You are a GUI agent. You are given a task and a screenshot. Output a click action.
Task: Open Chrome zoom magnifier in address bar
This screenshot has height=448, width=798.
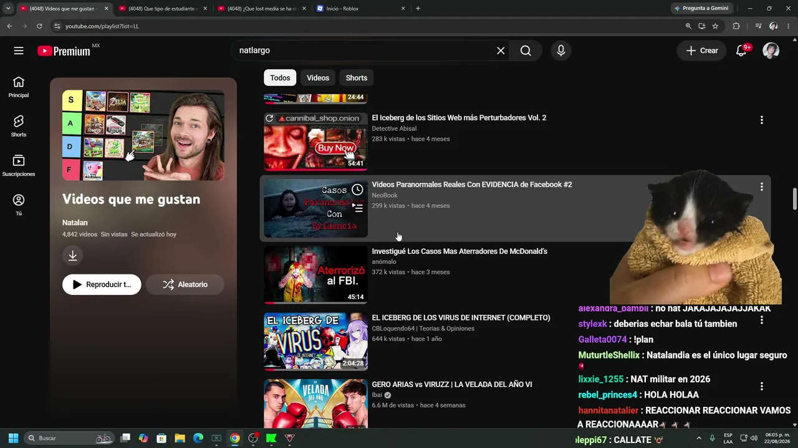[x=688, y=26]
